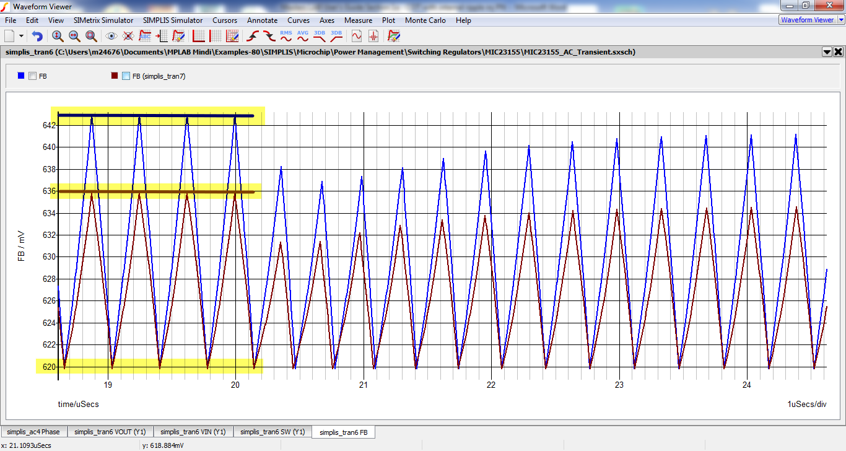This screenshot has width=846, height=451.
Task: Click the x: 21.1093uSecs status readout
Action: pos(26,445)
